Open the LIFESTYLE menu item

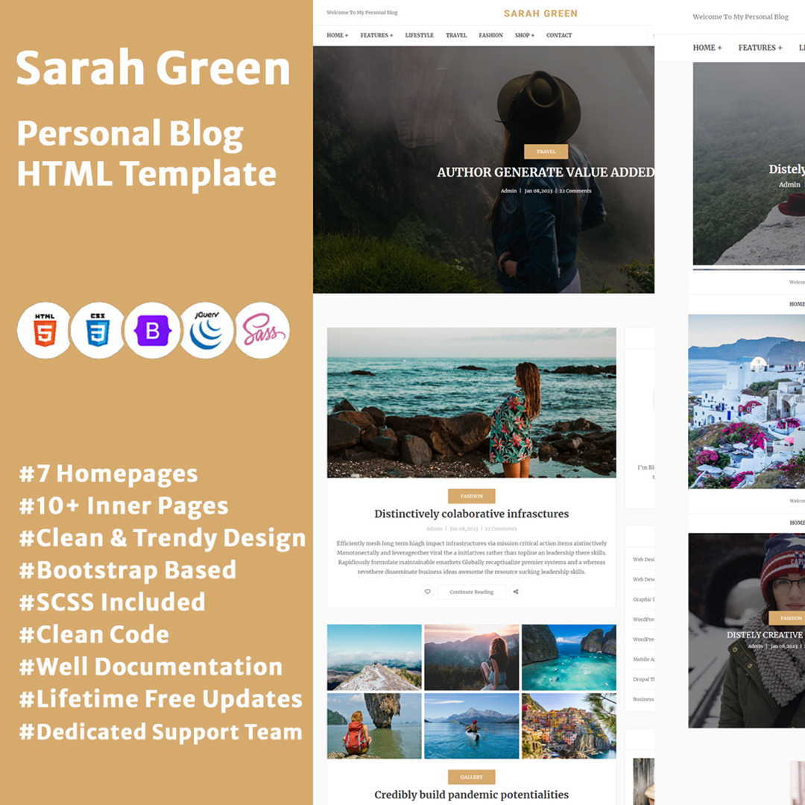tap(419, 35)
